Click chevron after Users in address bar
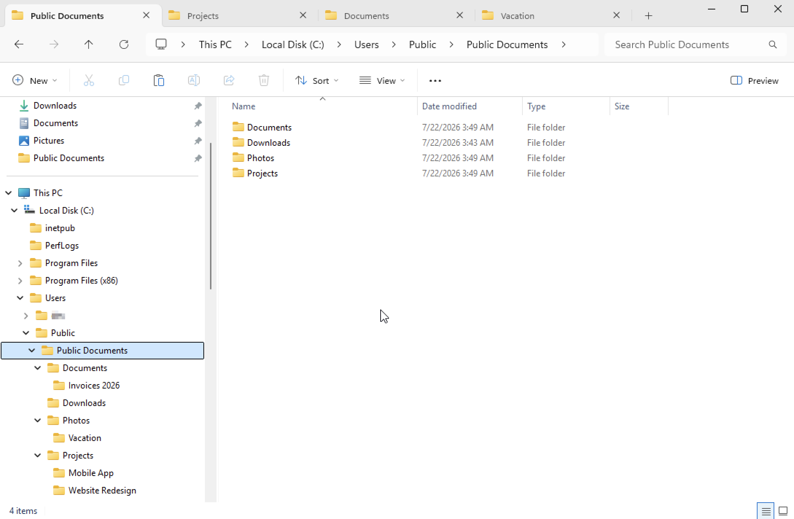This screenshot has width=794, height=519. pyautogui.click(x=394, y=44)
